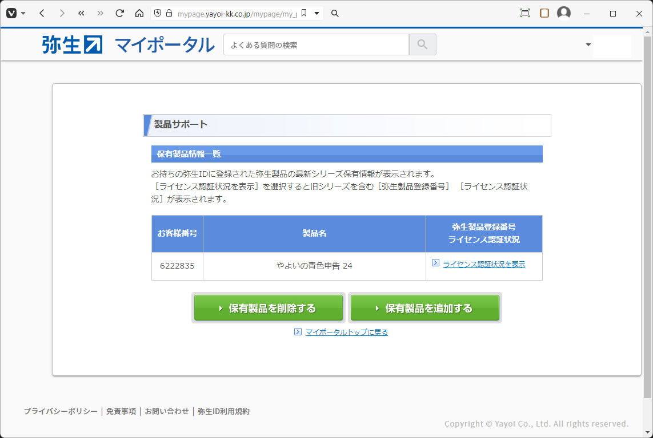Screen dimensions: 653x438
Task: Click マイポータルトップに戻る link
Action: click(346, 332)
